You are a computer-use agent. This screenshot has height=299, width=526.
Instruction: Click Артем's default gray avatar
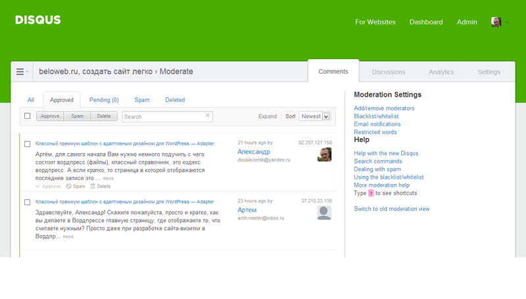324,213
